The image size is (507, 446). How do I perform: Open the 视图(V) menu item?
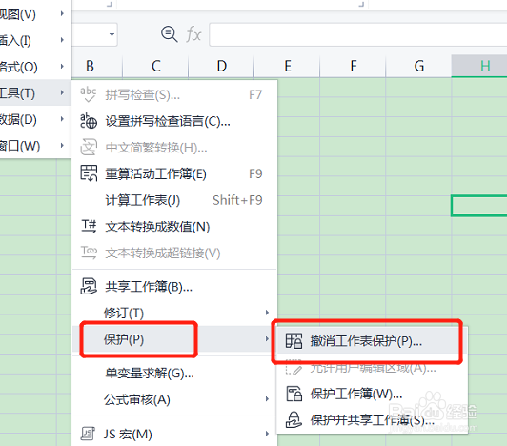[x=35, y=14]
